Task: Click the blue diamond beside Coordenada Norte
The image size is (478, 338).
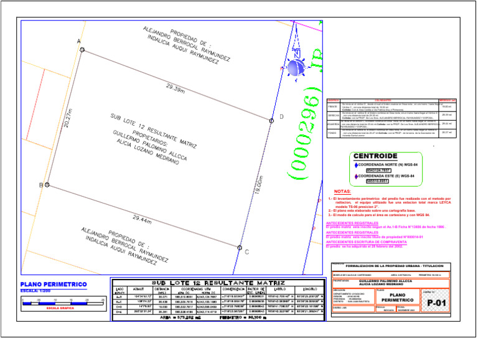Action: point(356,165)
